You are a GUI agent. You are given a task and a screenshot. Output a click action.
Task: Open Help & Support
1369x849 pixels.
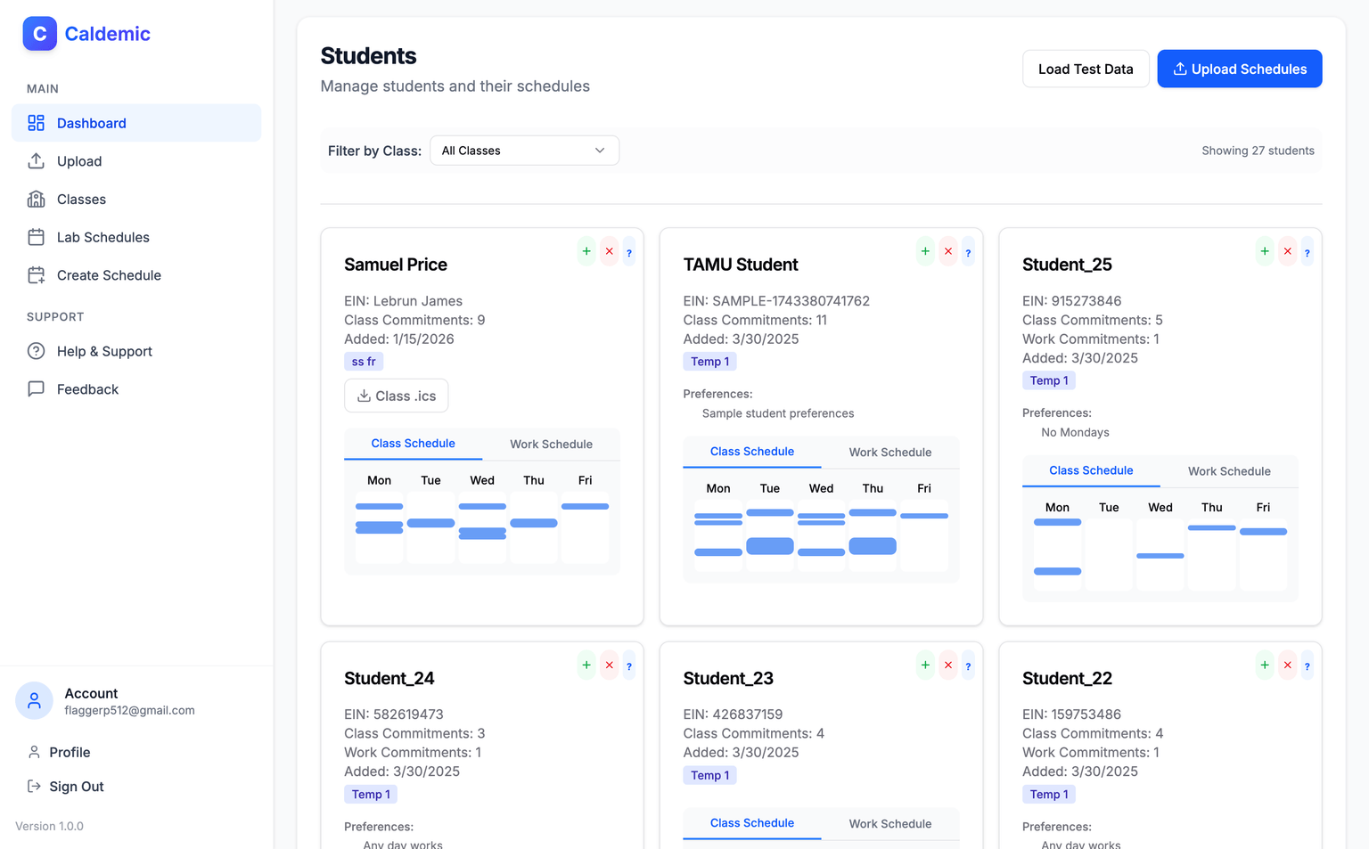click(x=136, y=351)
